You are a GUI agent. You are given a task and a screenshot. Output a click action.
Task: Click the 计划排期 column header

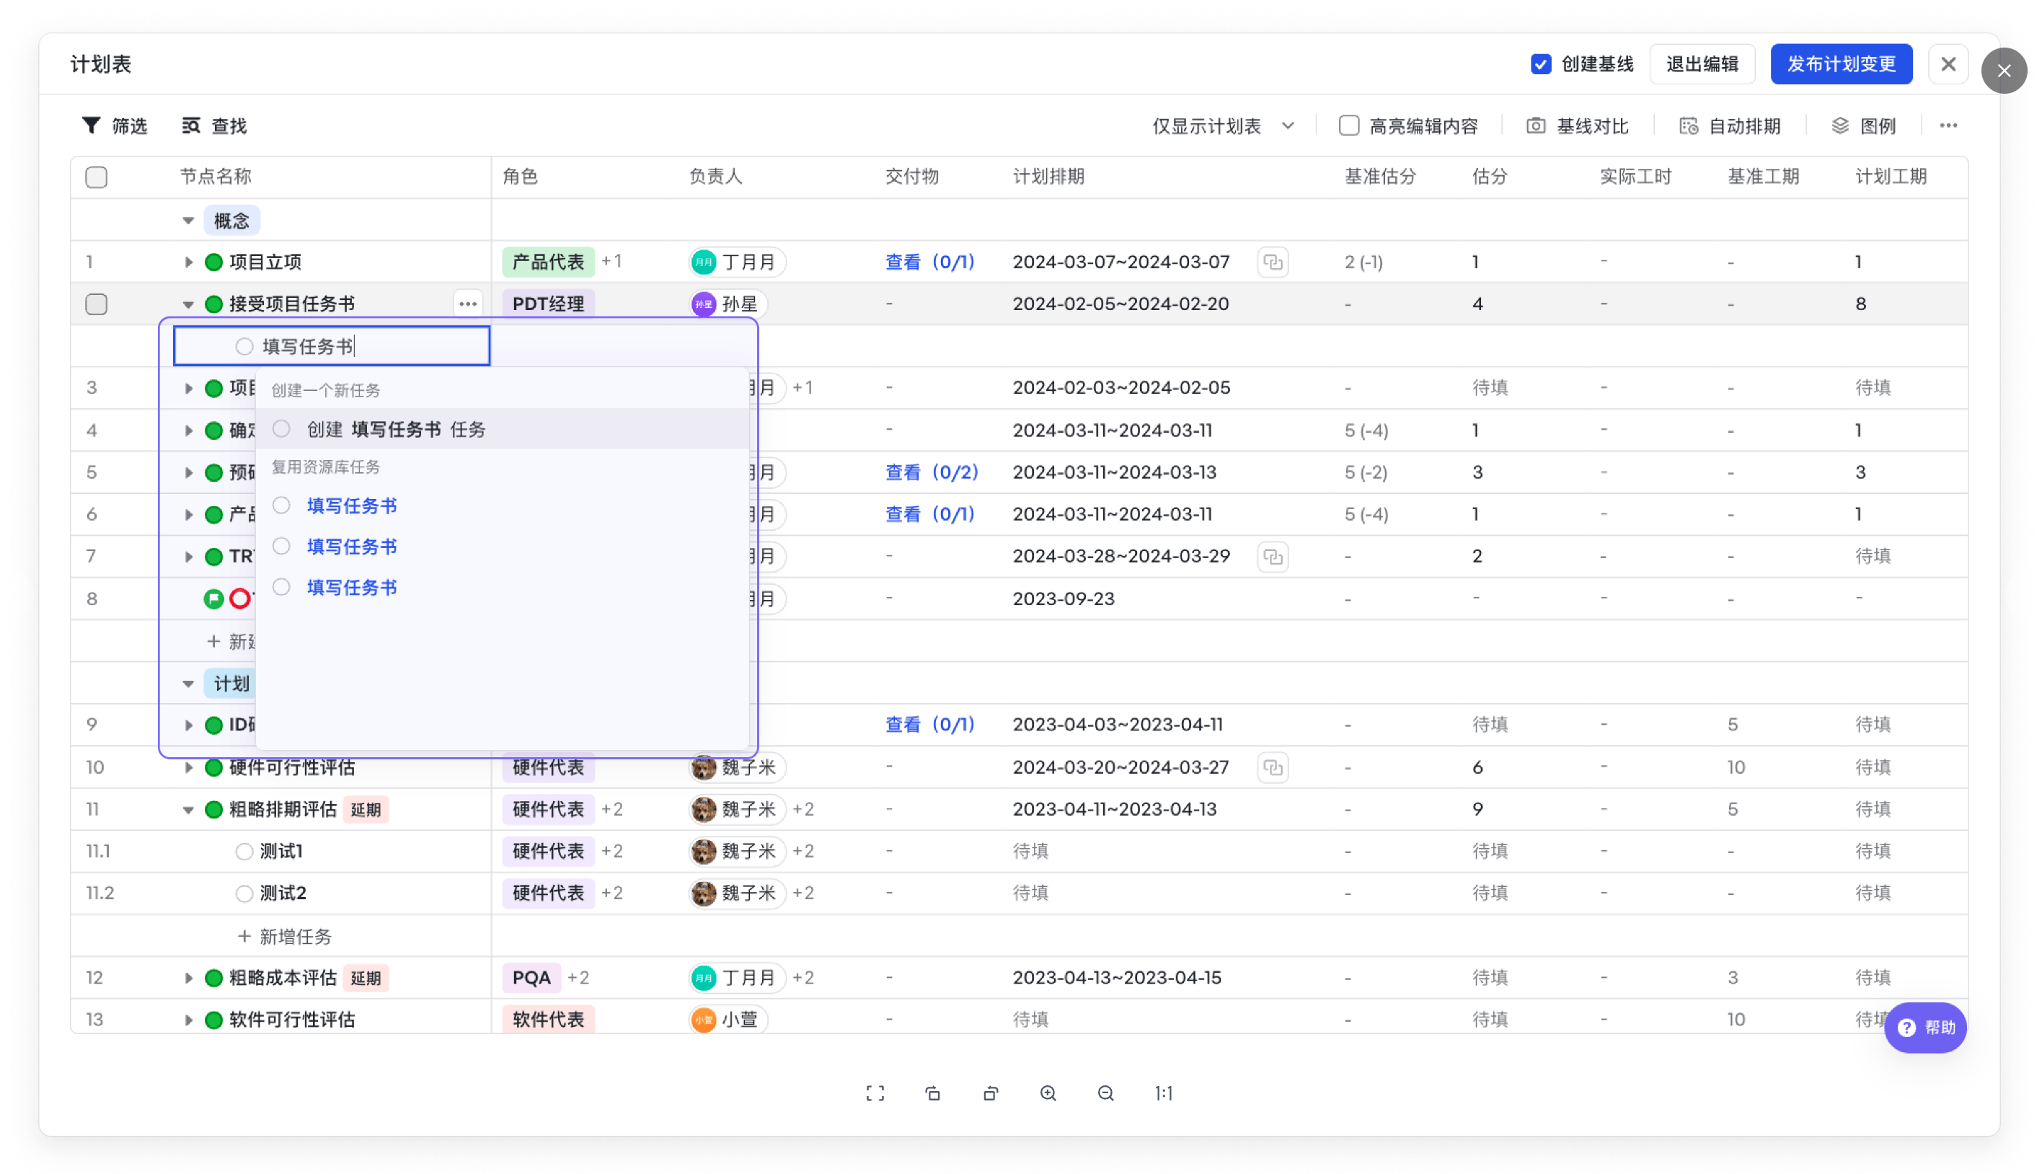(x=1048, y=177)
